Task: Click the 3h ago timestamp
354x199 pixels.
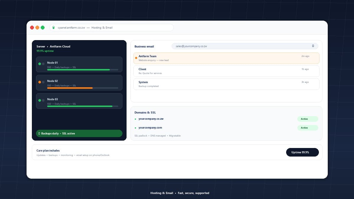Action: tap(305, 82)
